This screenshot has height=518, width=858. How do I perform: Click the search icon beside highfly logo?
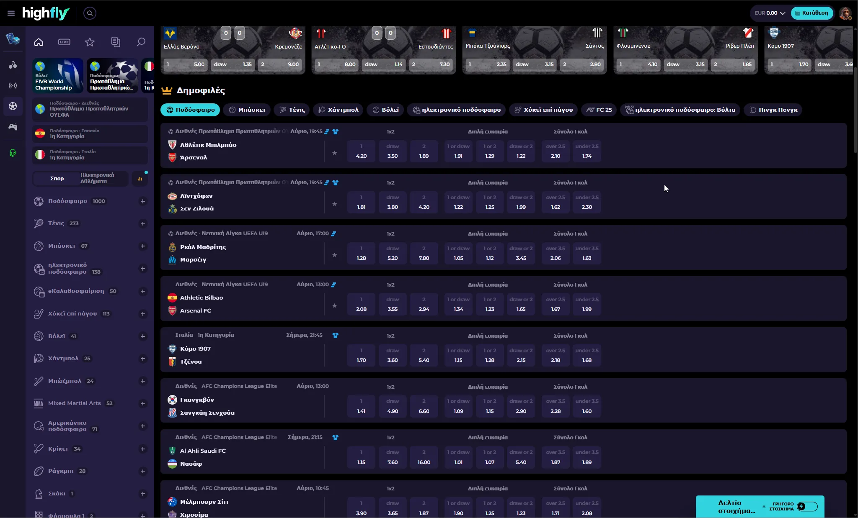[90, 13]
